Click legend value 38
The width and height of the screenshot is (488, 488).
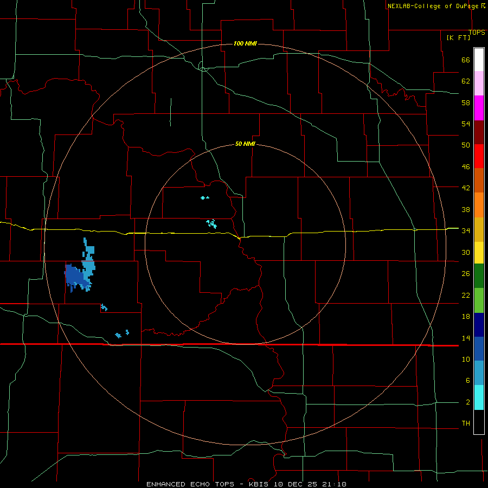click(x=466, y=209)
